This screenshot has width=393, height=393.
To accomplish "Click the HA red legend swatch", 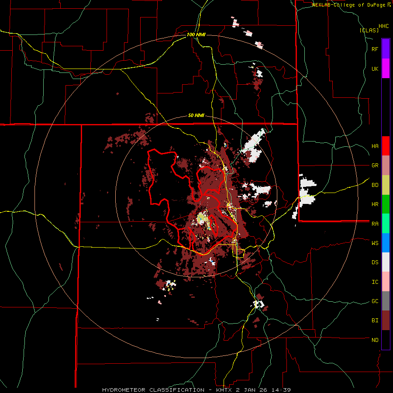I will point(386,146).
